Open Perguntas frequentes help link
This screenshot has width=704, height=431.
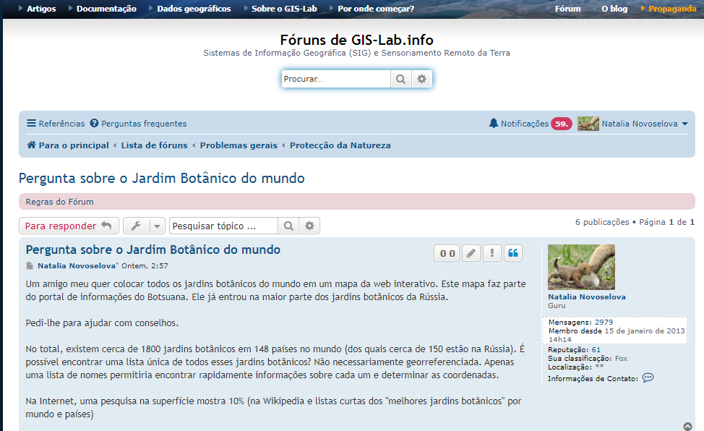click(x=138, y=124)
